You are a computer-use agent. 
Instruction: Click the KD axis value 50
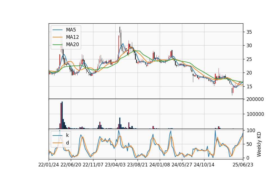point(249,144)
